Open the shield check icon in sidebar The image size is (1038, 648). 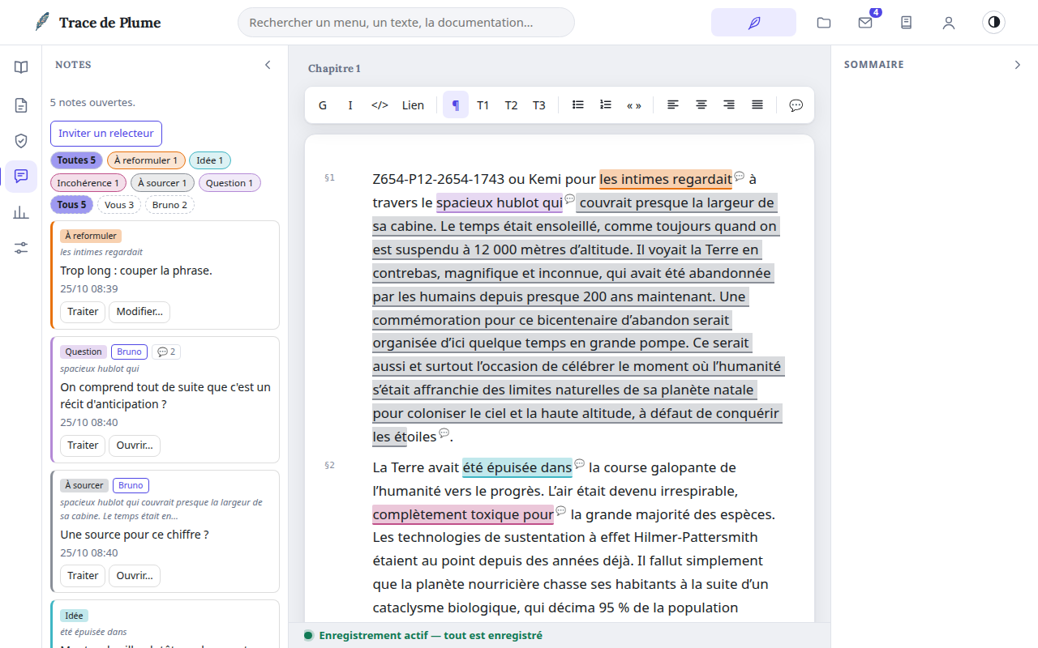pyautogui.click(x=21, y=141)
